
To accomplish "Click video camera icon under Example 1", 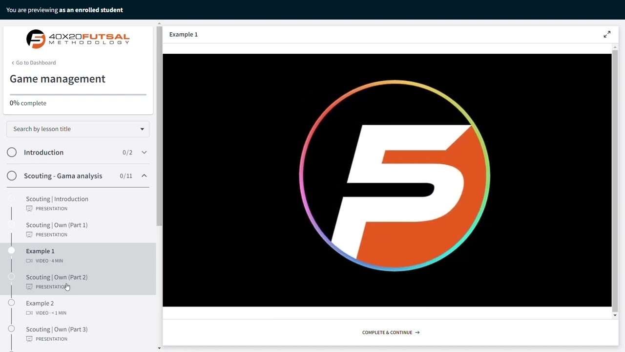I will [x=29, y=261].
